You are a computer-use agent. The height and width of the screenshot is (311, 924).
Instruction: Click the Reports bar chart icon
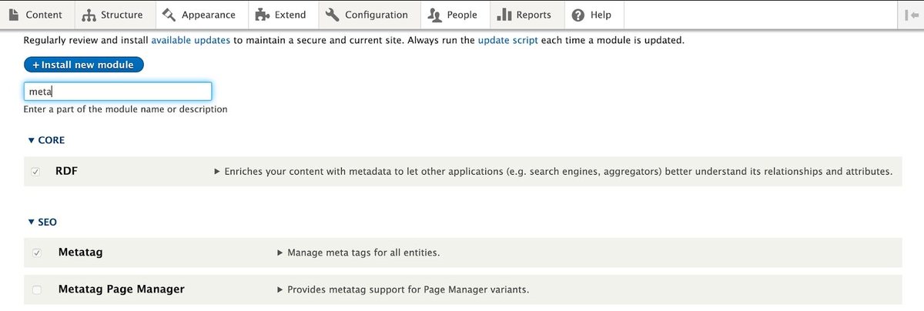[504, 15]
